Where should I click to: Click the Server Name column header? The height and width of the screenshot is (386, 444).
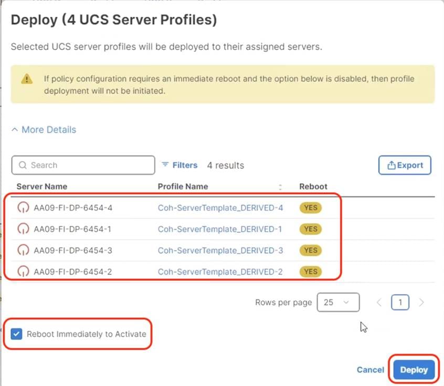click(41, 186)
